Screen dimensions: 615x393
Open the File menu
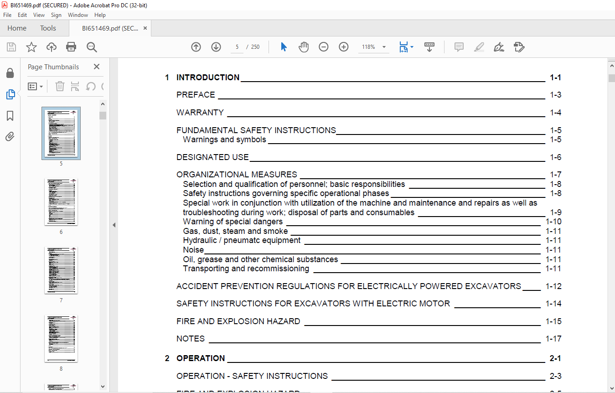(x=7, y=15)
